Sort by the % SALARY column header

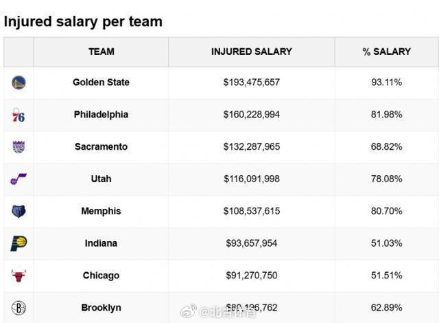tap(386, 52)
